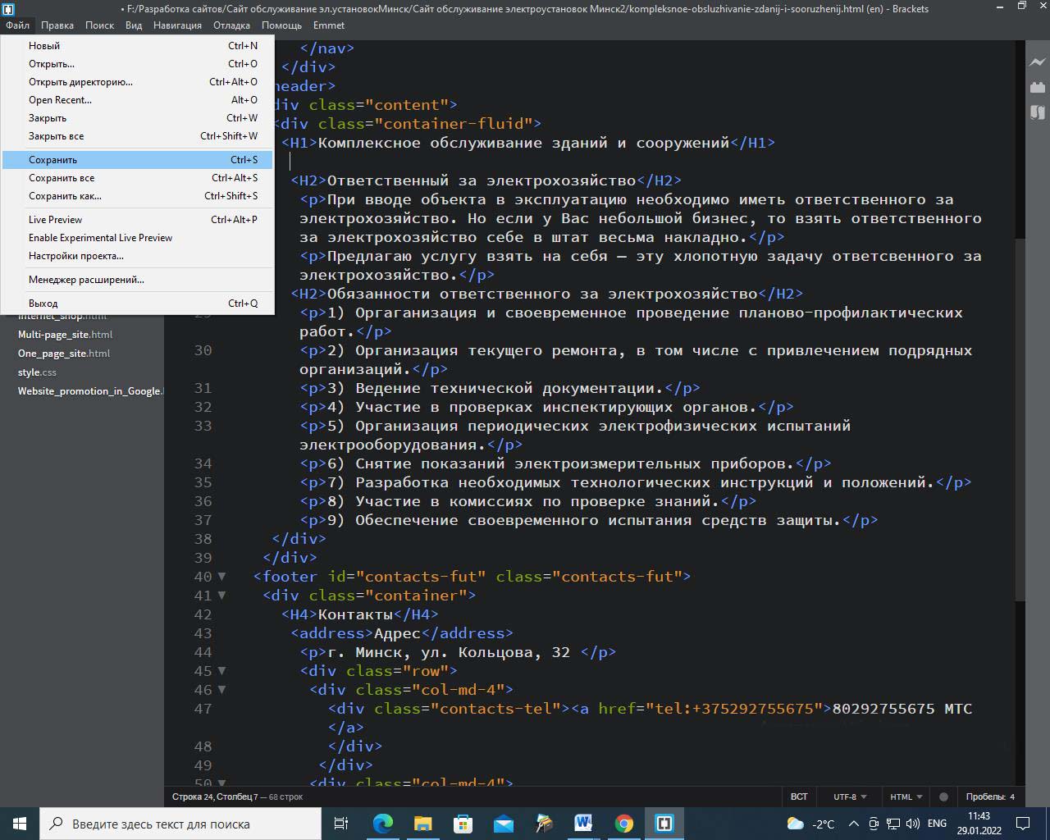Screen dimensions: 1050x840
Task: Click the Live Preview lightning bolt icon
Action: (1037, 62)
